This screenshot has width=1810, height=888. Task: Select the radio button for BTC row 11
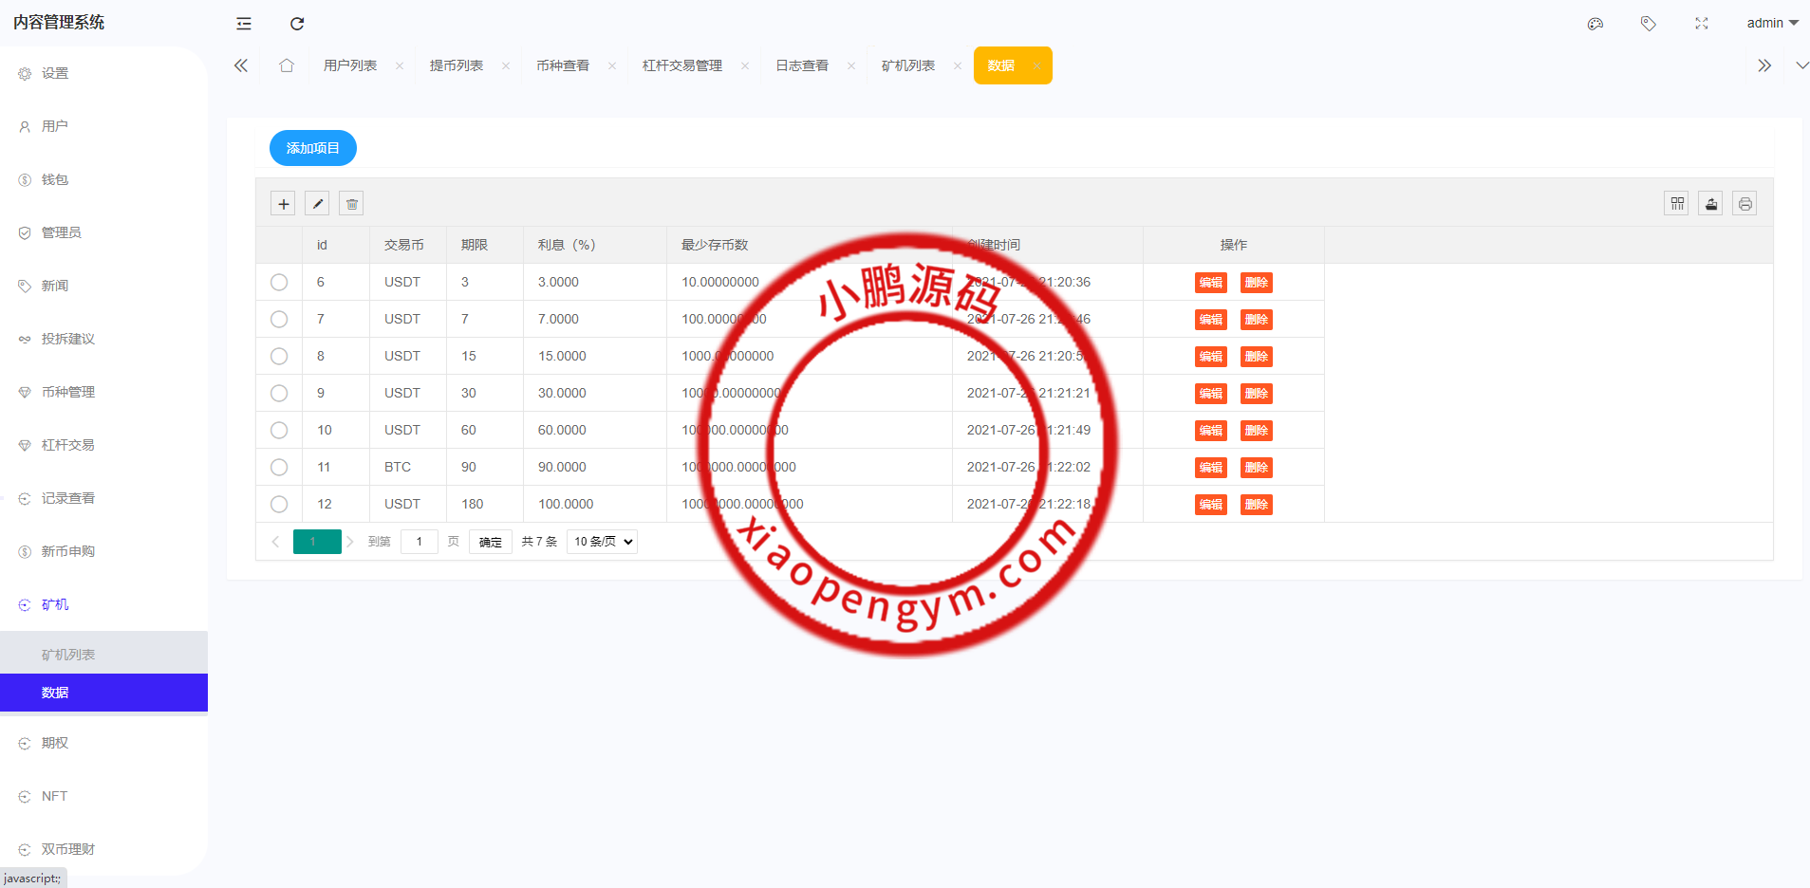pos(279,467)
